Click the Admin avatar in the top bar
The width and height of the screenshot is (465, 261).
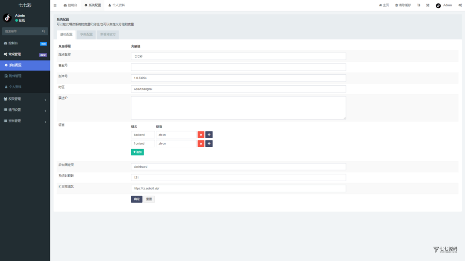438,5
